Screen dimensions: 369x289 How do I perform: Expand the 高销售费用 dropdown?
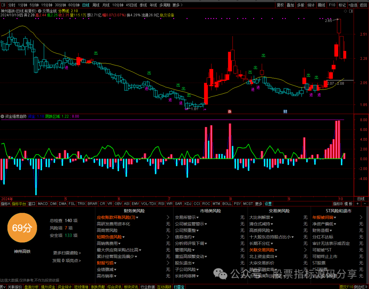(x=109, y=243)
